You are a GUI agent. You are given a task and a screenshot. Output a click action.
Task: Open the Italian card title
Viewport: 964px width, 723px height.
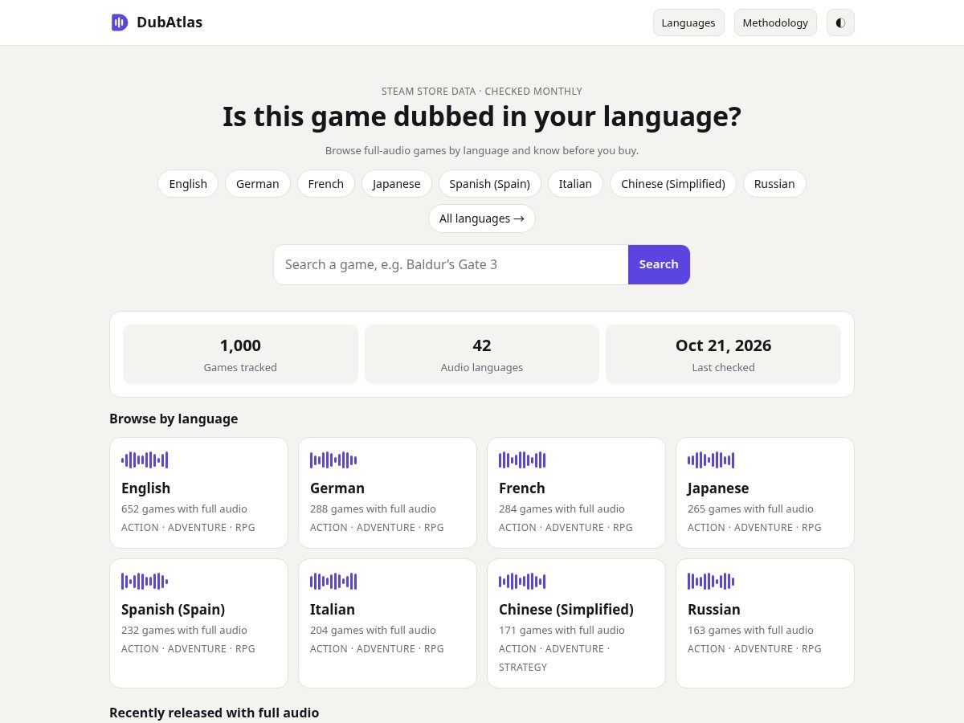(x=333, y=610)
